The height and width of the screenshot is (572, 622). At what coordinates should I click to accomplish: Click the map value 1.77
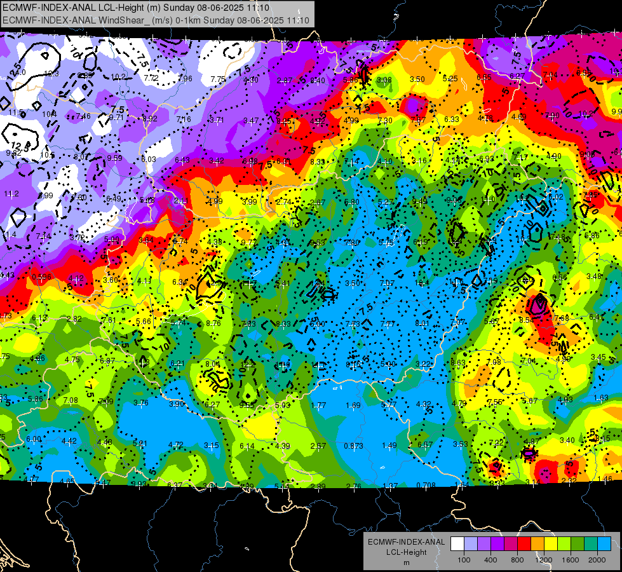[x=318, y=405]
